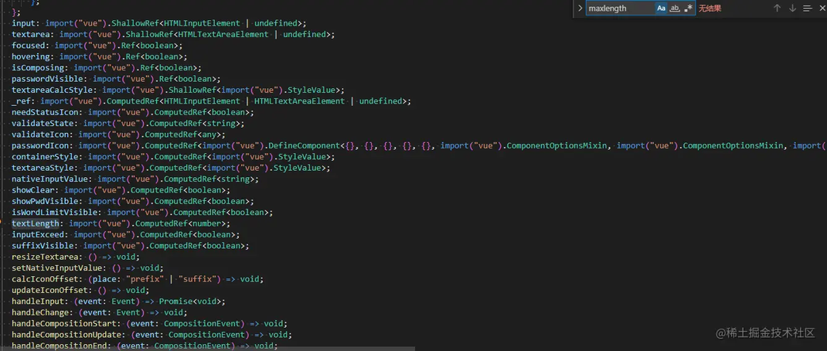Screen dimensions: 827x351
Task: Click the handleCompositionStart method name
Action: [64, 323]
